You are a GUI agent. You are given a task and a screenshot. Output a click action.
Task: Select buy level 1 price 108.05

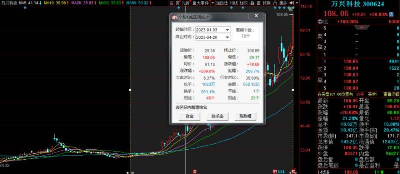pos(351,61)
